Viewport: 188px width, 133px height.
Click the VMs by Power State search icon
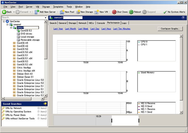click(3, 115)
